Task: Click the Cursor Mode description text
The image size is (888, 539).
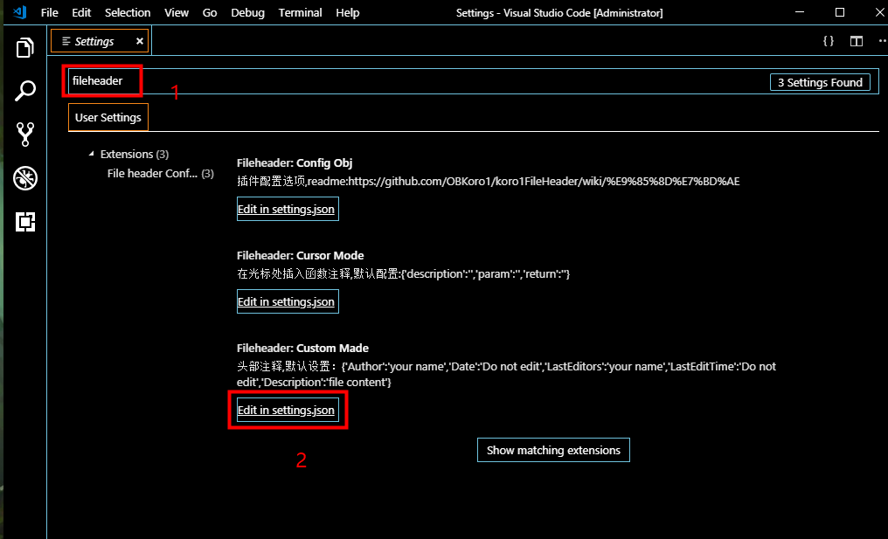Action: 403,274
